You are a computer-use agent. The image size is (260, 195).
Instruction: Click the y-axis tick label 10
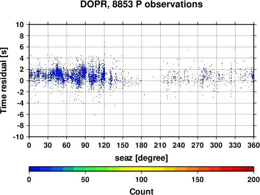(20, 24)
